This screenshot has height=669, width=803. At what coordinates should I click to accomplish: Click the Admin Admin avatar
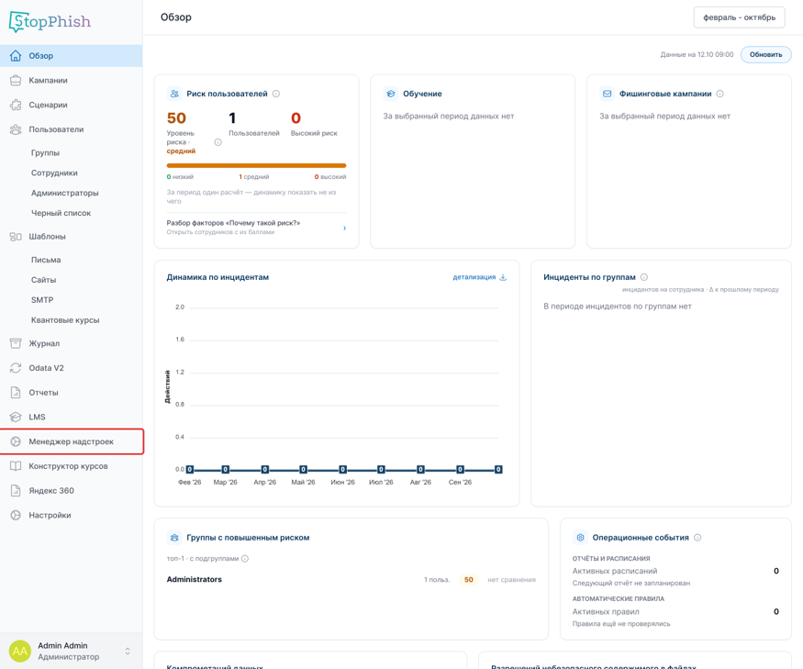20,651
